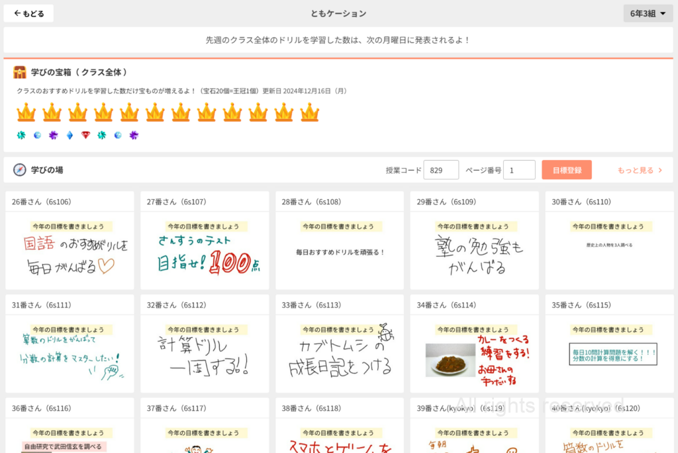
Task: Click the first green gem icon
Action: pos(21,135)
